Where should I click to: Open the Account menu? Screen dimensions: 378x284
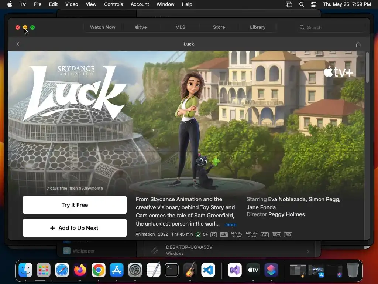point(140,4)
